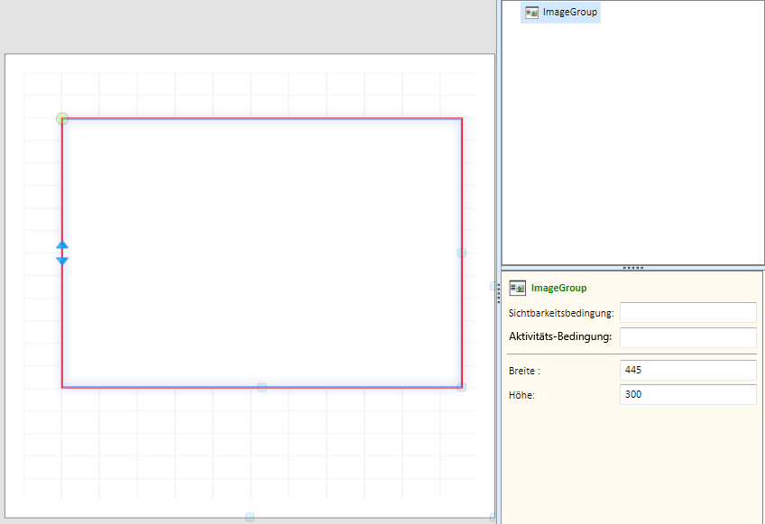Click the green ImageGroup properties title
Viewport: 765px width, 524px height.
point(558,288)
